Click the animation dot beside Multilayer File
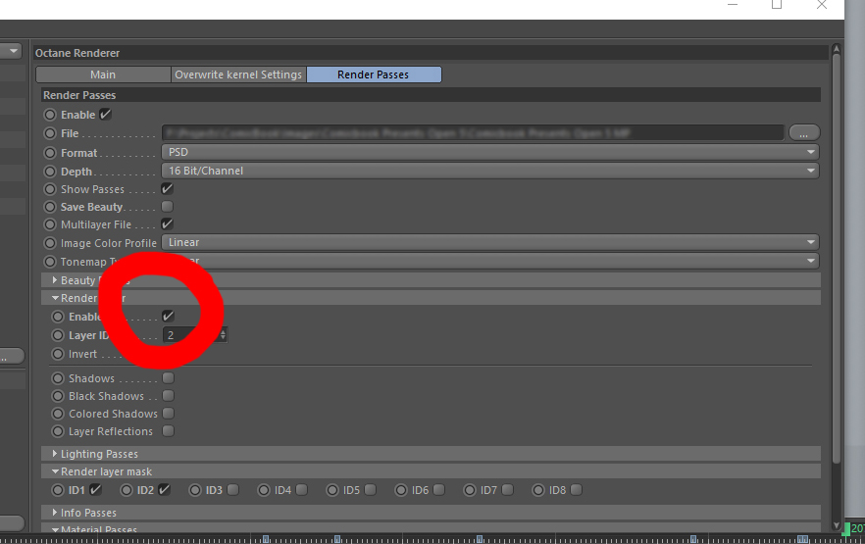865x544 pixels. (x=50, y=224)
